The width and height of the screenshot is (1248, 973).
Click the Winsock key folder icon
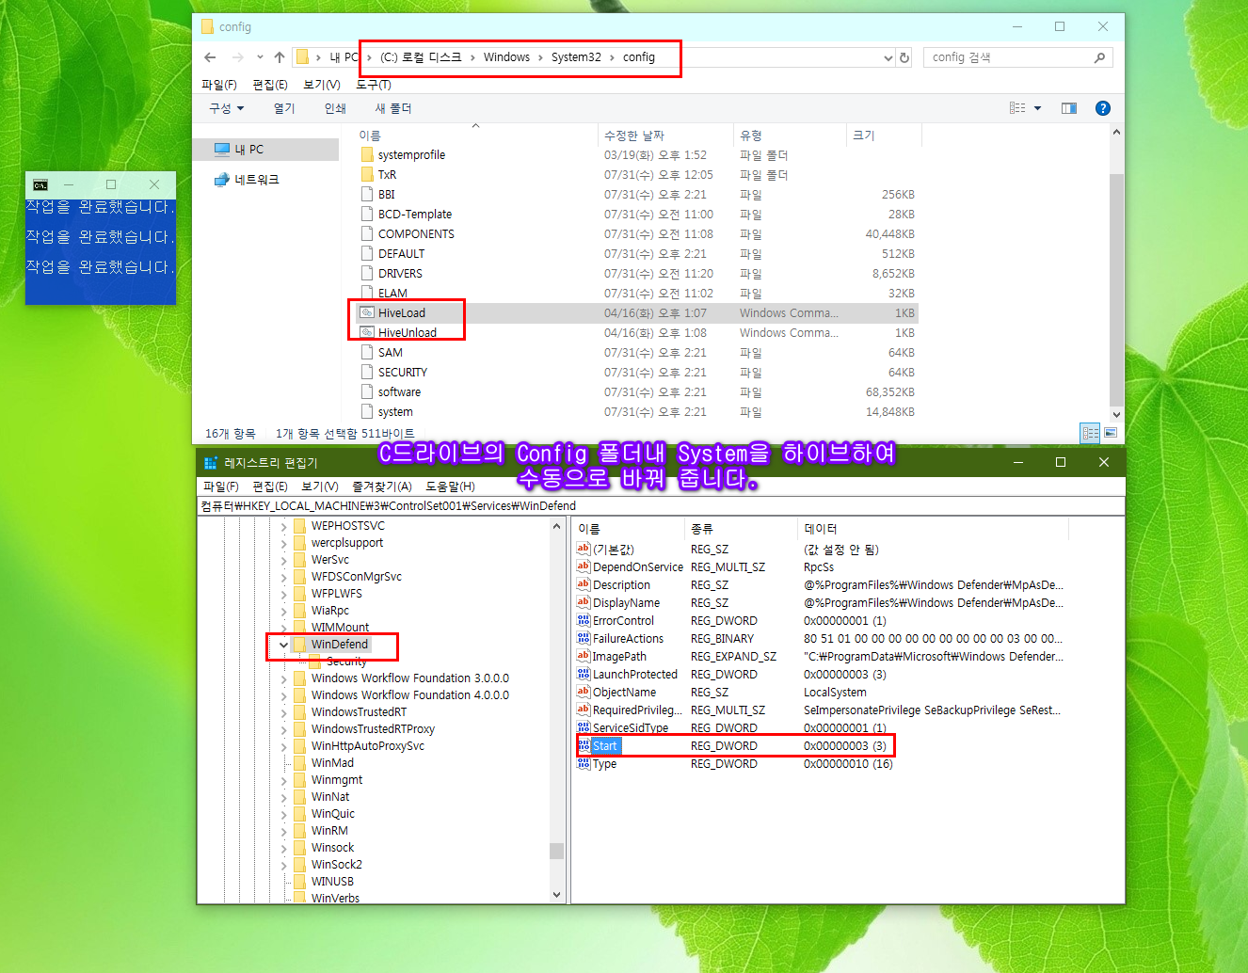point(300,848)
